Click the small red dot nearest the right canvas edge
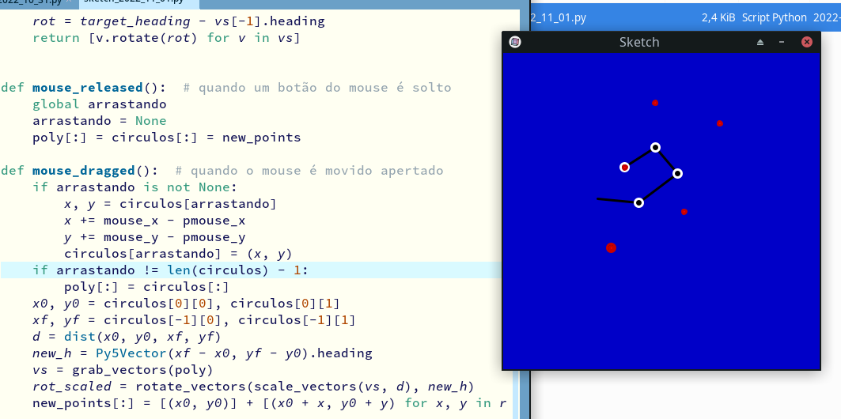This screenshot has height=419, width=841. tap(719, 123)
